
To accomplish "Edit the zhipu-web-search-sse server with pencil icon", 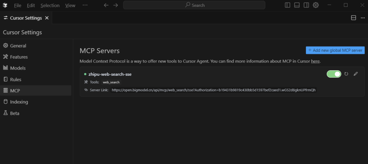I will coord(355,74).
